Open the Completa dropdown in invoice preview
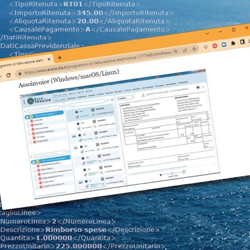This screenshot has height=250, width=250. pyautogui.click(x=126, y=97)
